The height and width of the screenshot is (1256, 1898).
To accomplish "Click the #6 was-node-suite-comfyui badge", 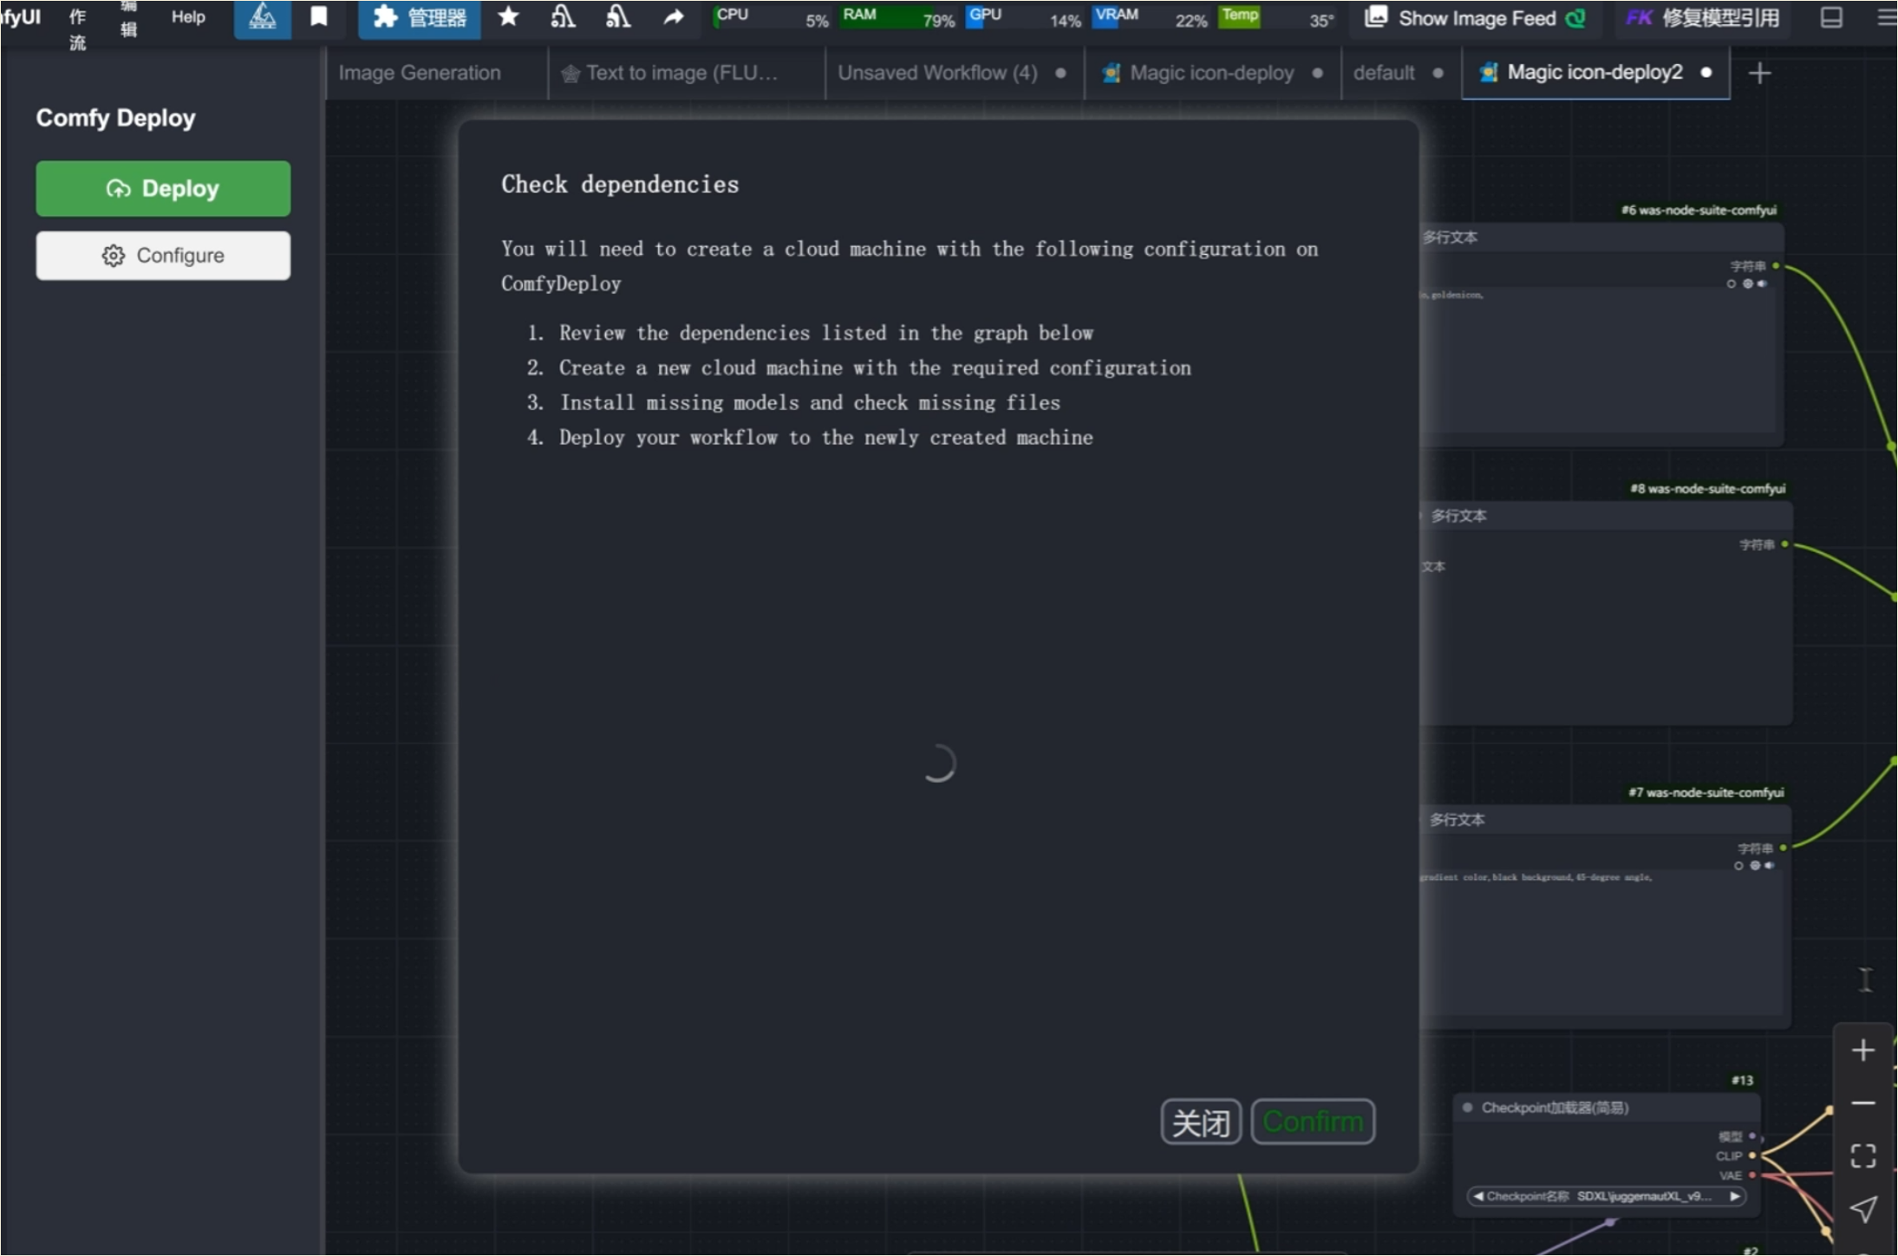I will tap(1699, 211).
